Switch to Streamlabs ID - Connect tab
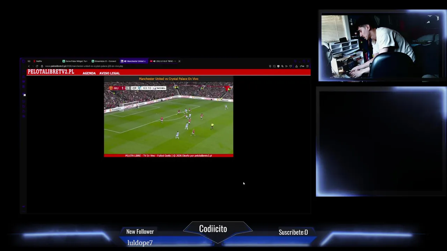The width and height of the screenshot is (447, 251). pos(104,61)
